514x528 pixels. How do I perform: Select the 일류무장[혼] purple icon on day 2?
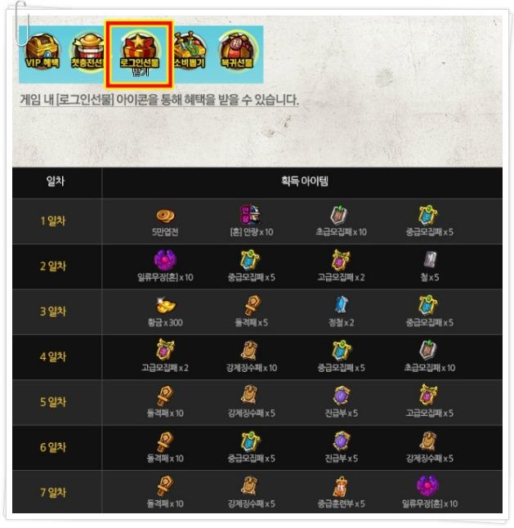[x=165, y=260]
